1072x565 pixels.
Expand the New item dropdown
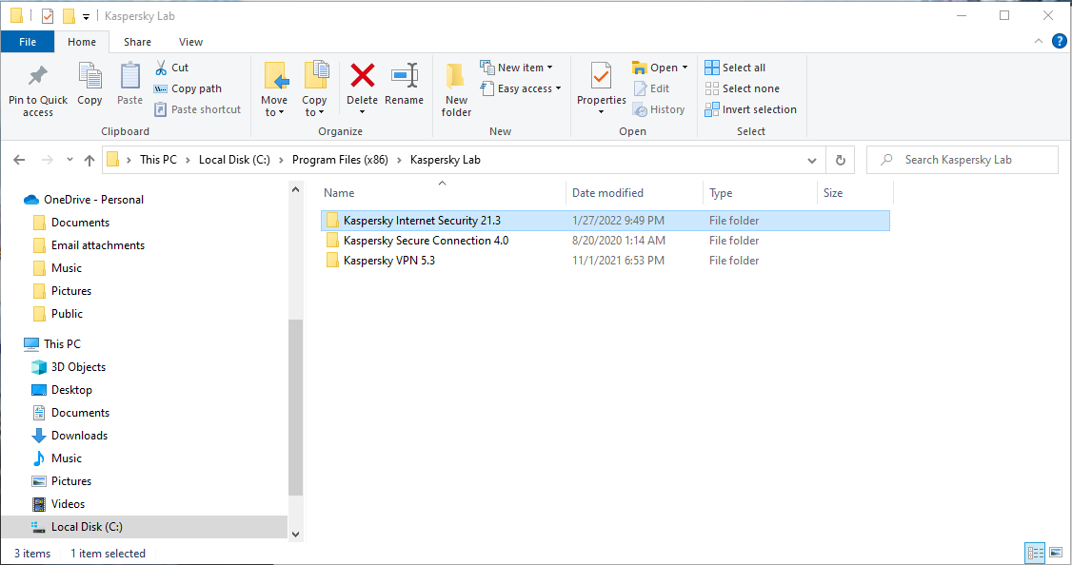pyautogui.click(x=549, y=68)
